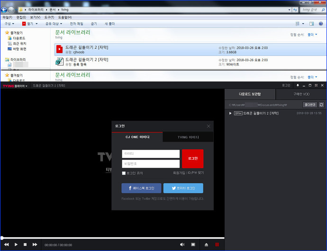327x251 pixels.
Task: Click the Explorer back arrow button
Action: click(4, 9)
